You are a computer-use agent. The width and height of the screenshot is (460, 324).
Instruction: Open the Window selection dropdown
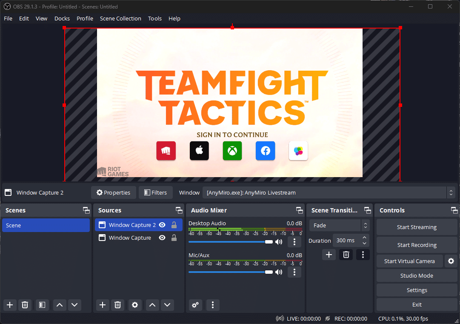[329, 192]
